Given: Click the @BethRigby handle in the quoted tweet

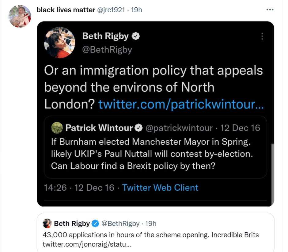Looking at the screenshot, I should [x=120, y=224].
